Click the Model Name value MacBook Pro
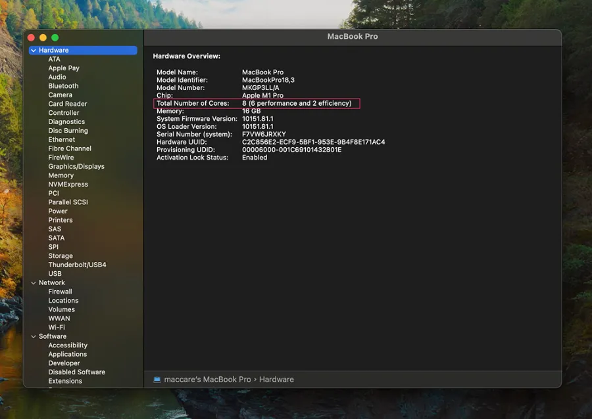 262,72
